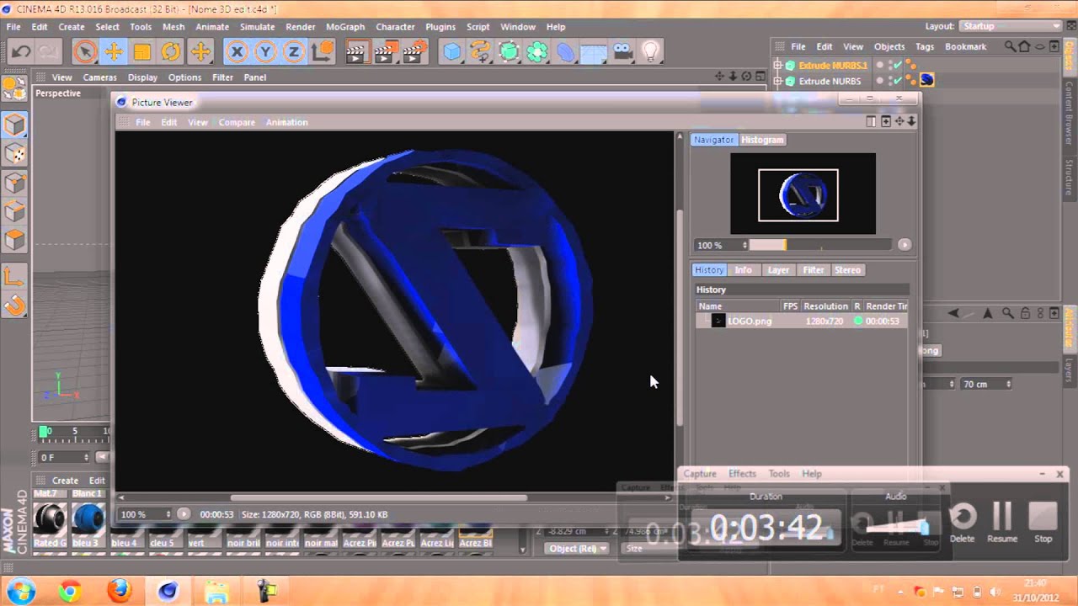This screenshot has width=1078, height=606.
Task: Click the NURBS generator icon
Action: 509,52
